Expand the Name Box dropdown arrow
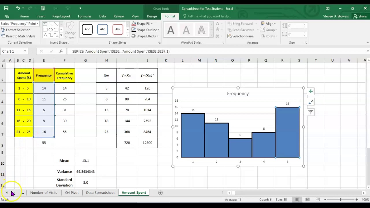370x208 pixels. [x=25, y=51]
